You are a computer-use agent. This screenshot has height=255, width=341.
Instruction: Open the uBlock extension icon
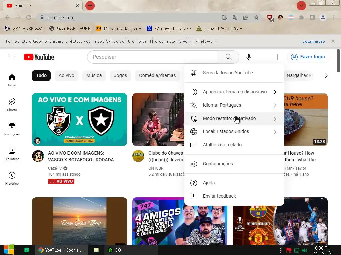pyautogui.click(x=270, y=18)
